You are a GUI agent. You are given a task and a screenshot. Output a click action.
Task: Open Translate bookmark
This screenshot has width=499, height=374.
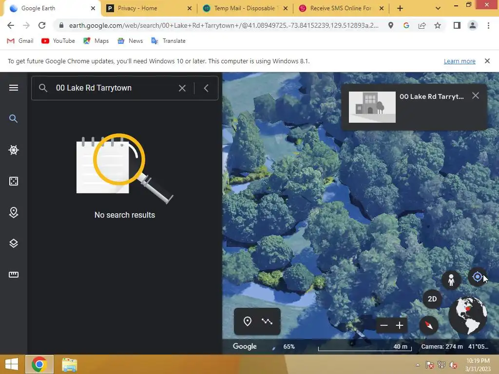pyautogui.click(x=168, y=41)
